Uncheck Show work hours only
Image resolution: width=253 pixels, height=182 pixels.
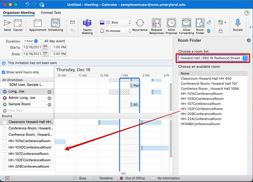click(3, 72)
